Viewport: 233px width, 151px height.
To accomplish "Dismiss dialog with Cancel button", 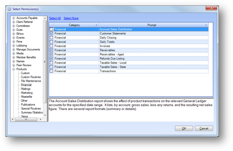I will [x=204, y=128].
